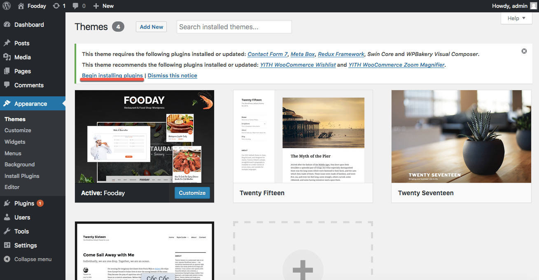Click the Appearance paintbrush icon
The image size is (539, 280).
[x=7, y=104]
